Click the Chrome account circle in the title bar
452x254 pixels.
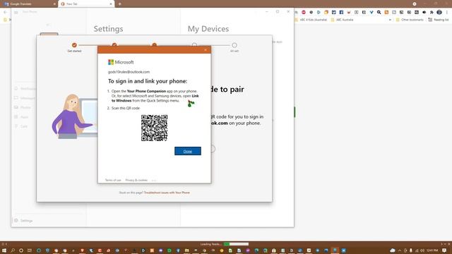[x=415, y=4]
